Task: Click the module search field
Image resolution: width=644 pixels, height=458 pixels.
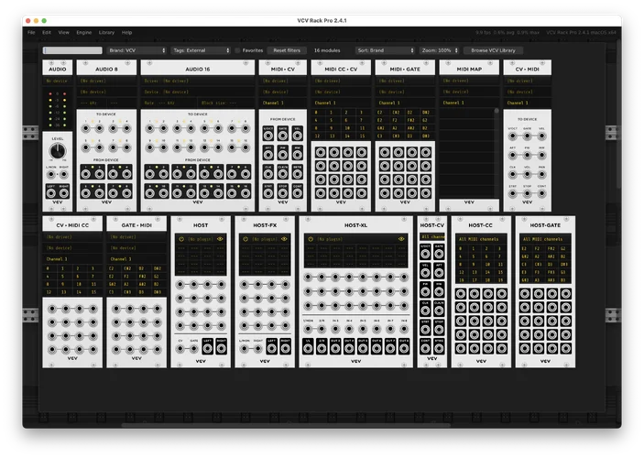Action: pyautogui.click(x=72, y=50)
